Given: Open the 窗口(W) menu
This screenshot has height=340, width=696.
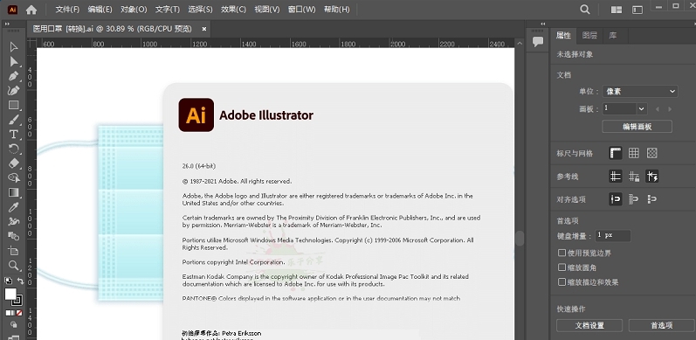Looking at the screenshot, I should pos(301,10).
